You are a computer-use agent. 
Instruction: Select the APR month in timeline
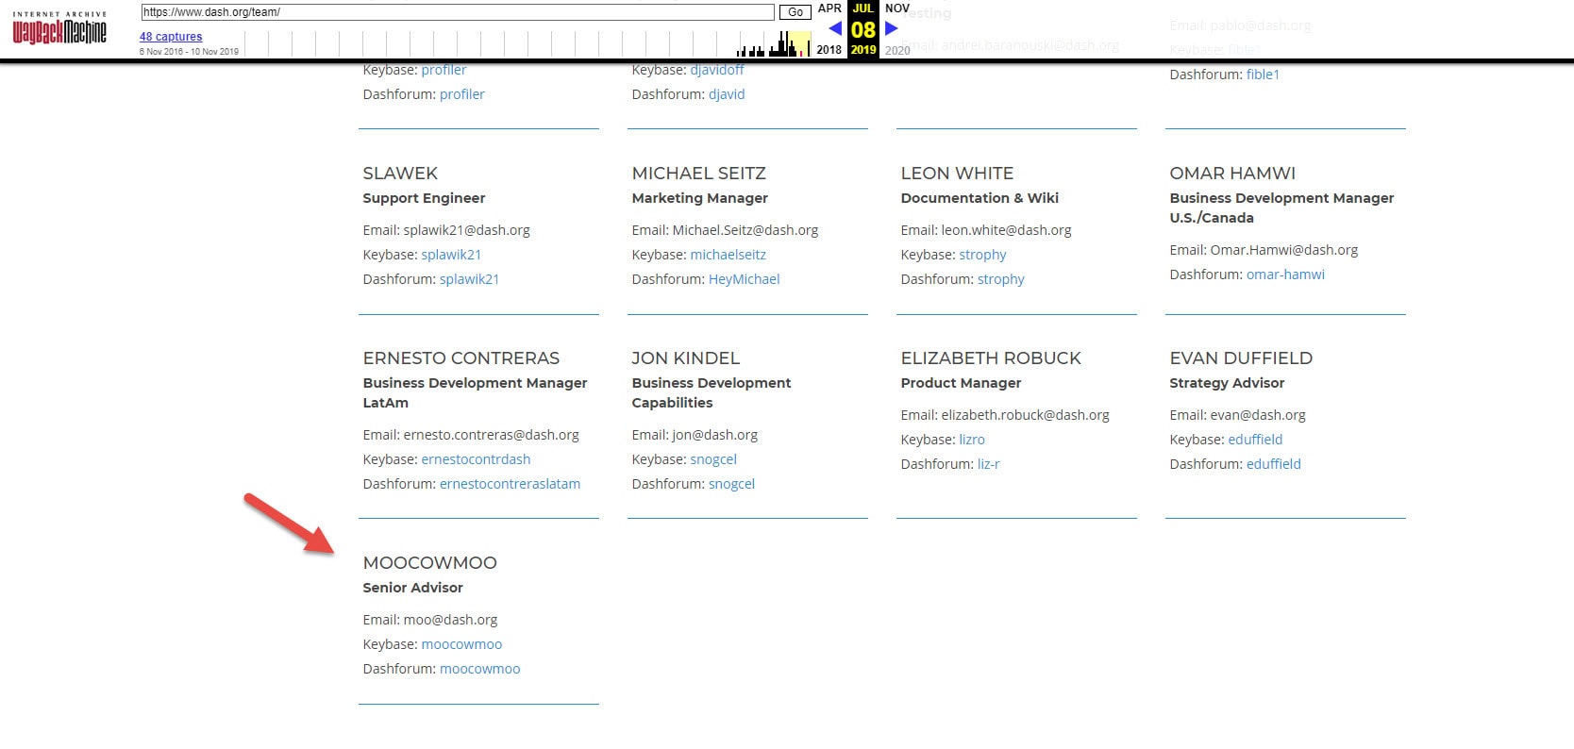click(x=829, y=8)
